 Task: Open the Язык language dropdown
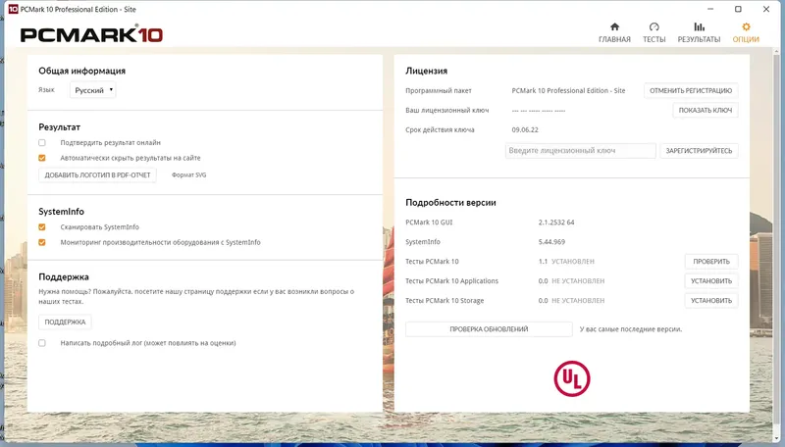(x=93, y=90)
